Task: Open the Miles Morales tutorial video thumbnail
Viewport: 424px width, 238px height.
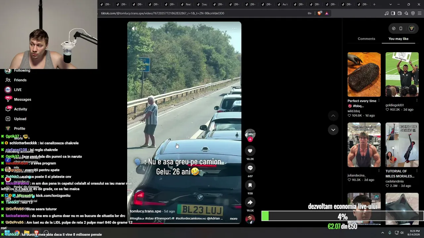Action: 402,145
